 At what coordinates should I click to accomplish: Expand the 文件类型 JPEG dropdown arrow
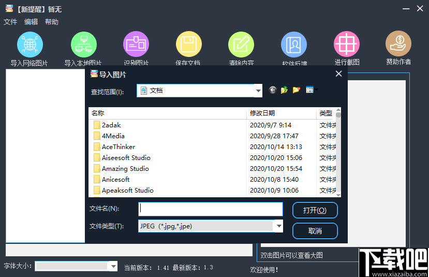point(279,226)
